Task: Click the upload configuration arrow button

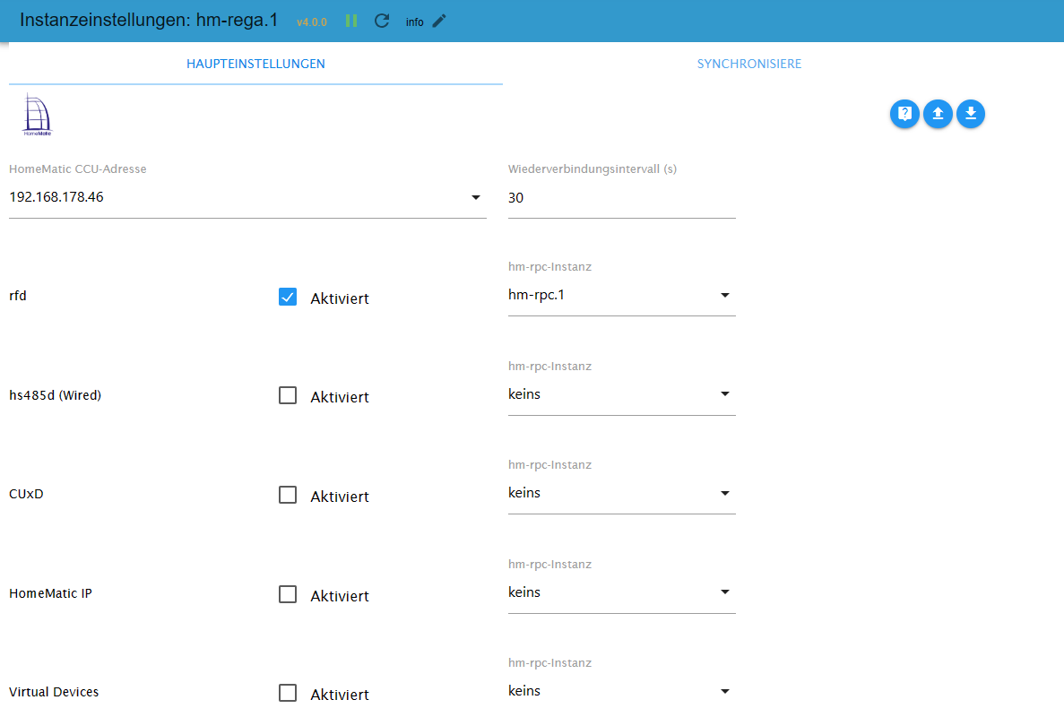Action: (x=938, y=114)
